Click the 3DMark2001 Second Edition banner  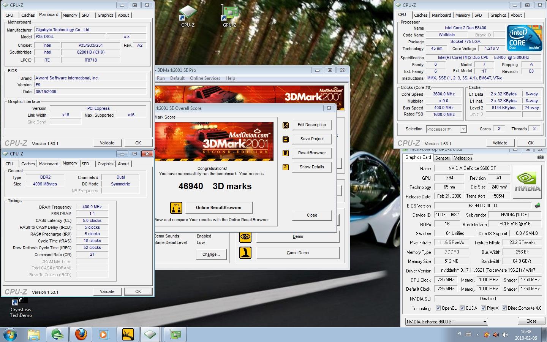click(214, 141)
